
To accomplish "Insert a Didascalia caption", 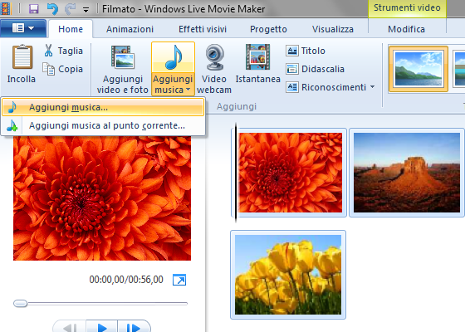I will [315, 69].
